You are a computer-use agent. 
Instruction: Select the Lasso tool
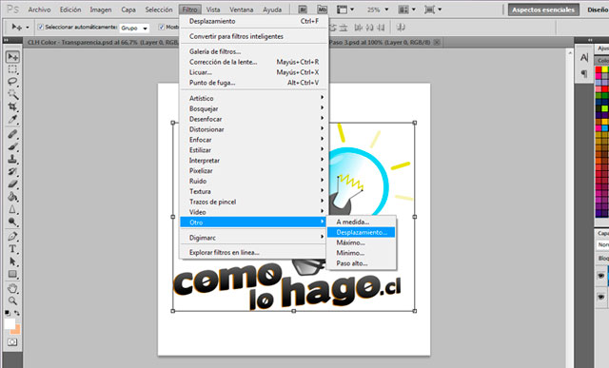click(x=12, y=82)
